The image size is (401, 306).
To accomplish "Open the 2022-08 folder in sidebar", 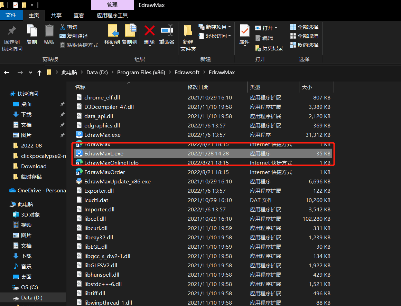I will 31,146.
